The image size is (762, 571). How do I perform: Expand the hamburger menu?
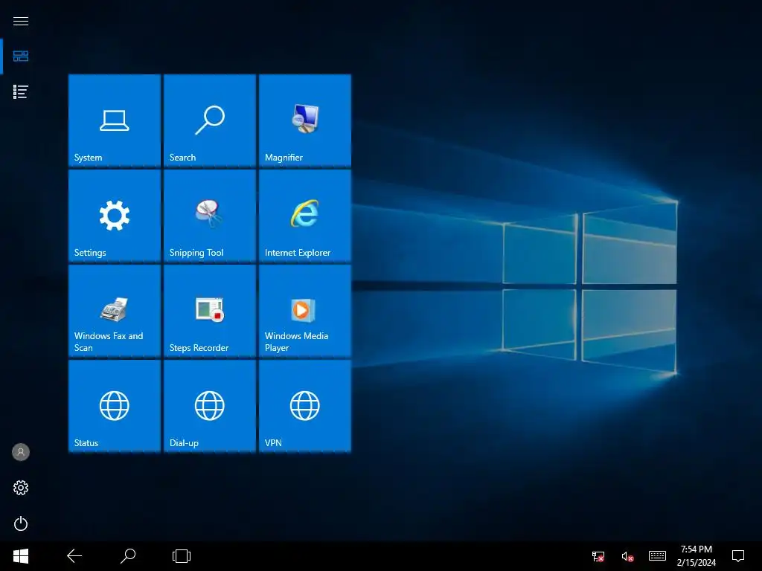20,21
